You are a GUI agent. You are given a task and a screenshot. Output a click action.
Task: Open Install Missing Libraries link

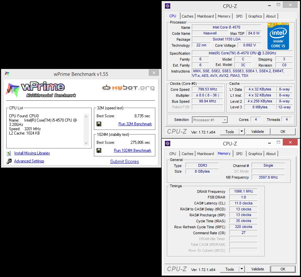(32, 153)
